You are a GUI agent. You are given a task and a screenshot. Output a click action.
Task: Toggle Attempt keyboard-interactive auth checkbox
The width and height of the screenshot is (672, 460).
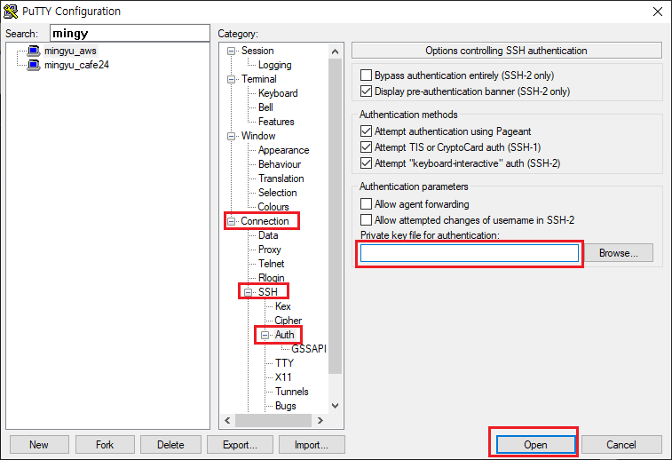366,163
